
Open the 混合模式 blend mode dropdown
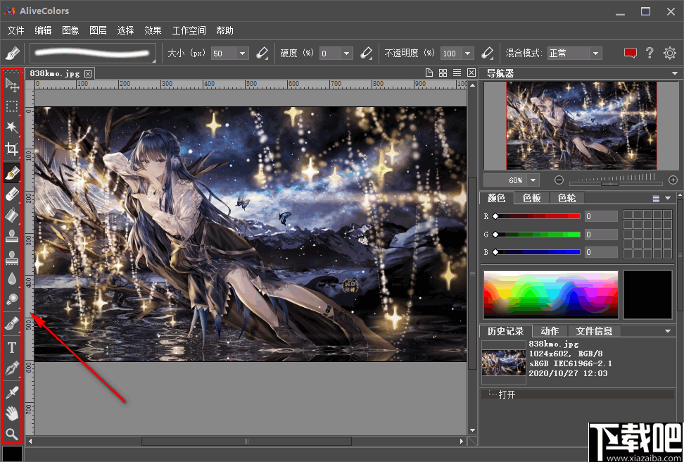coord(595,53)
